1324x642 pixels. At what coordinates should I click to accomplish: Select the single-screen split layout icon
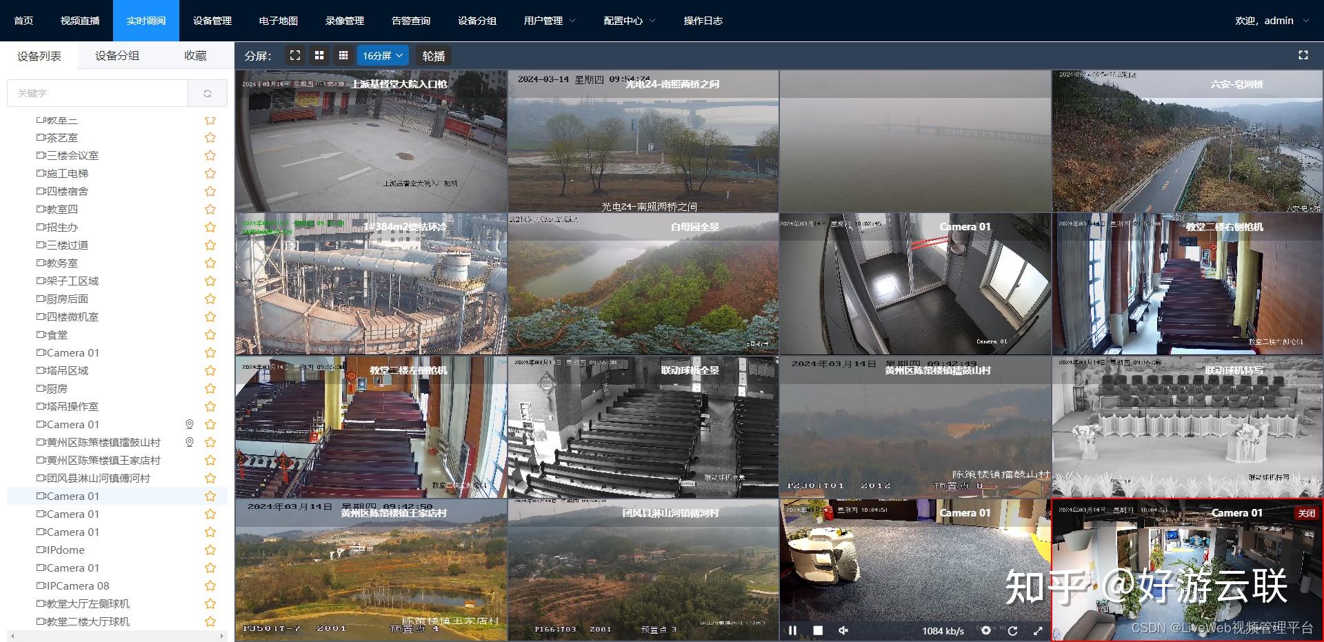[295, 55]
